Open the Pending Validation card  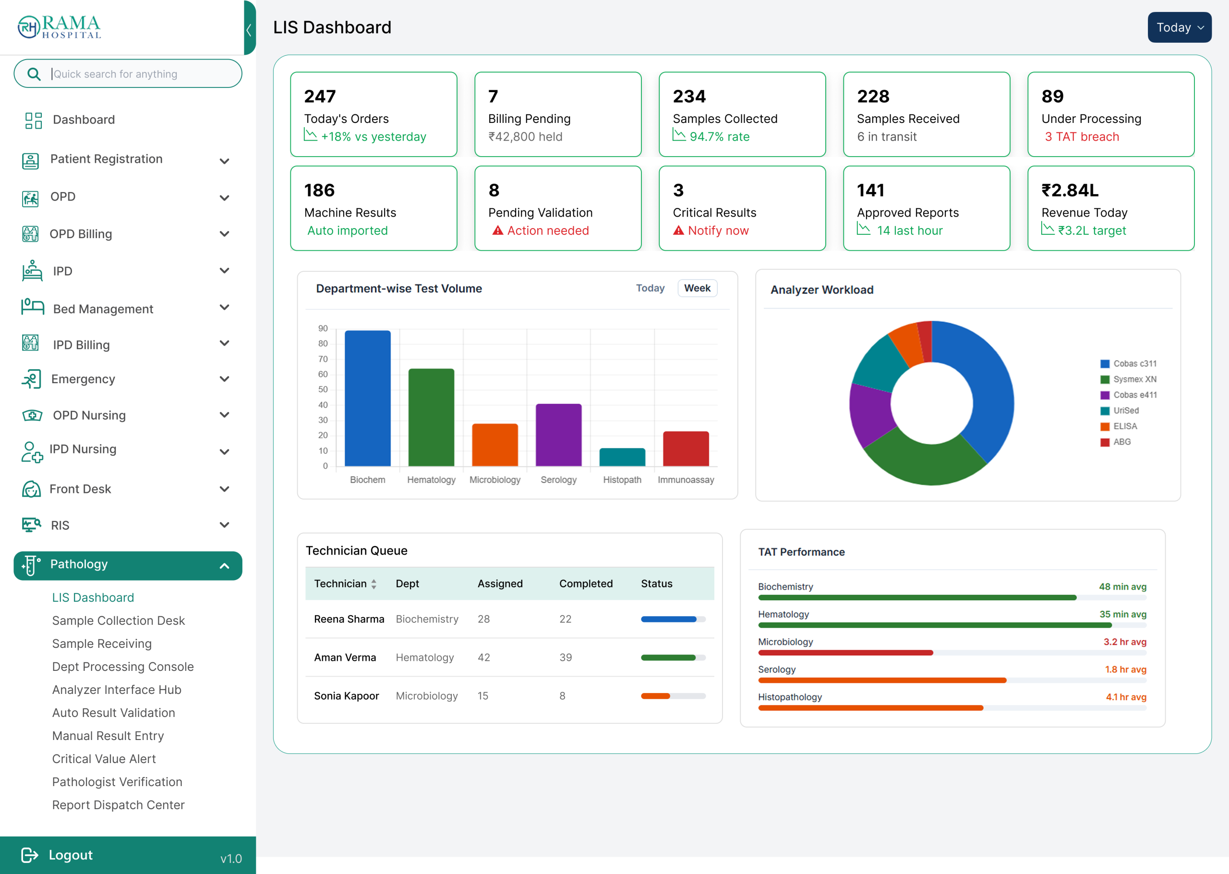tap(558, 208)
